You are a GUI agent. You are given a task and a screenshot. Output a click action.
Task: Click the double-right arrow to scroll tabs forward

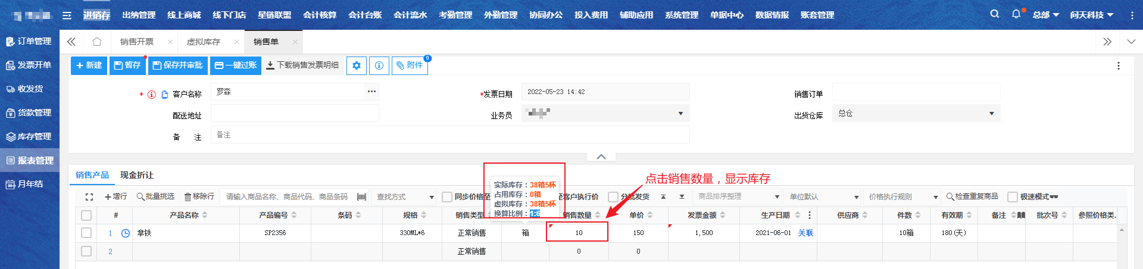coord(1107,42)
